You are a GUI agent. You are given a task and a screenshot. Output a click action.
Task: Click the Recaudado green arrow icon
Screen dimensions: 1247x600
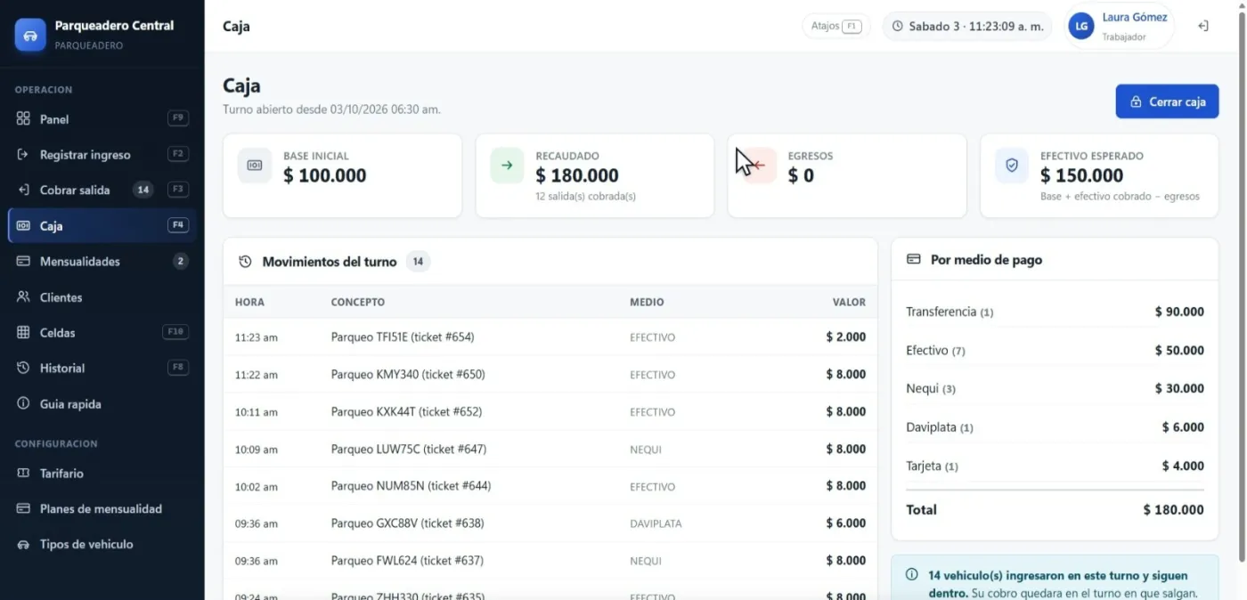(x=507, y=166)
